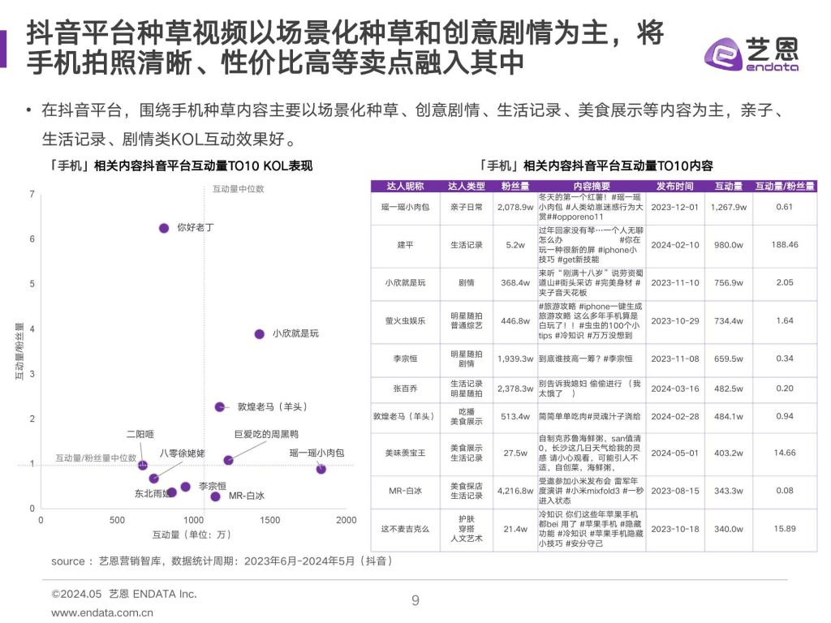The width and height of the screenshot is (831, 623).
Task: Click the 粉丝量 column header
Action: (x=515, y=186)
